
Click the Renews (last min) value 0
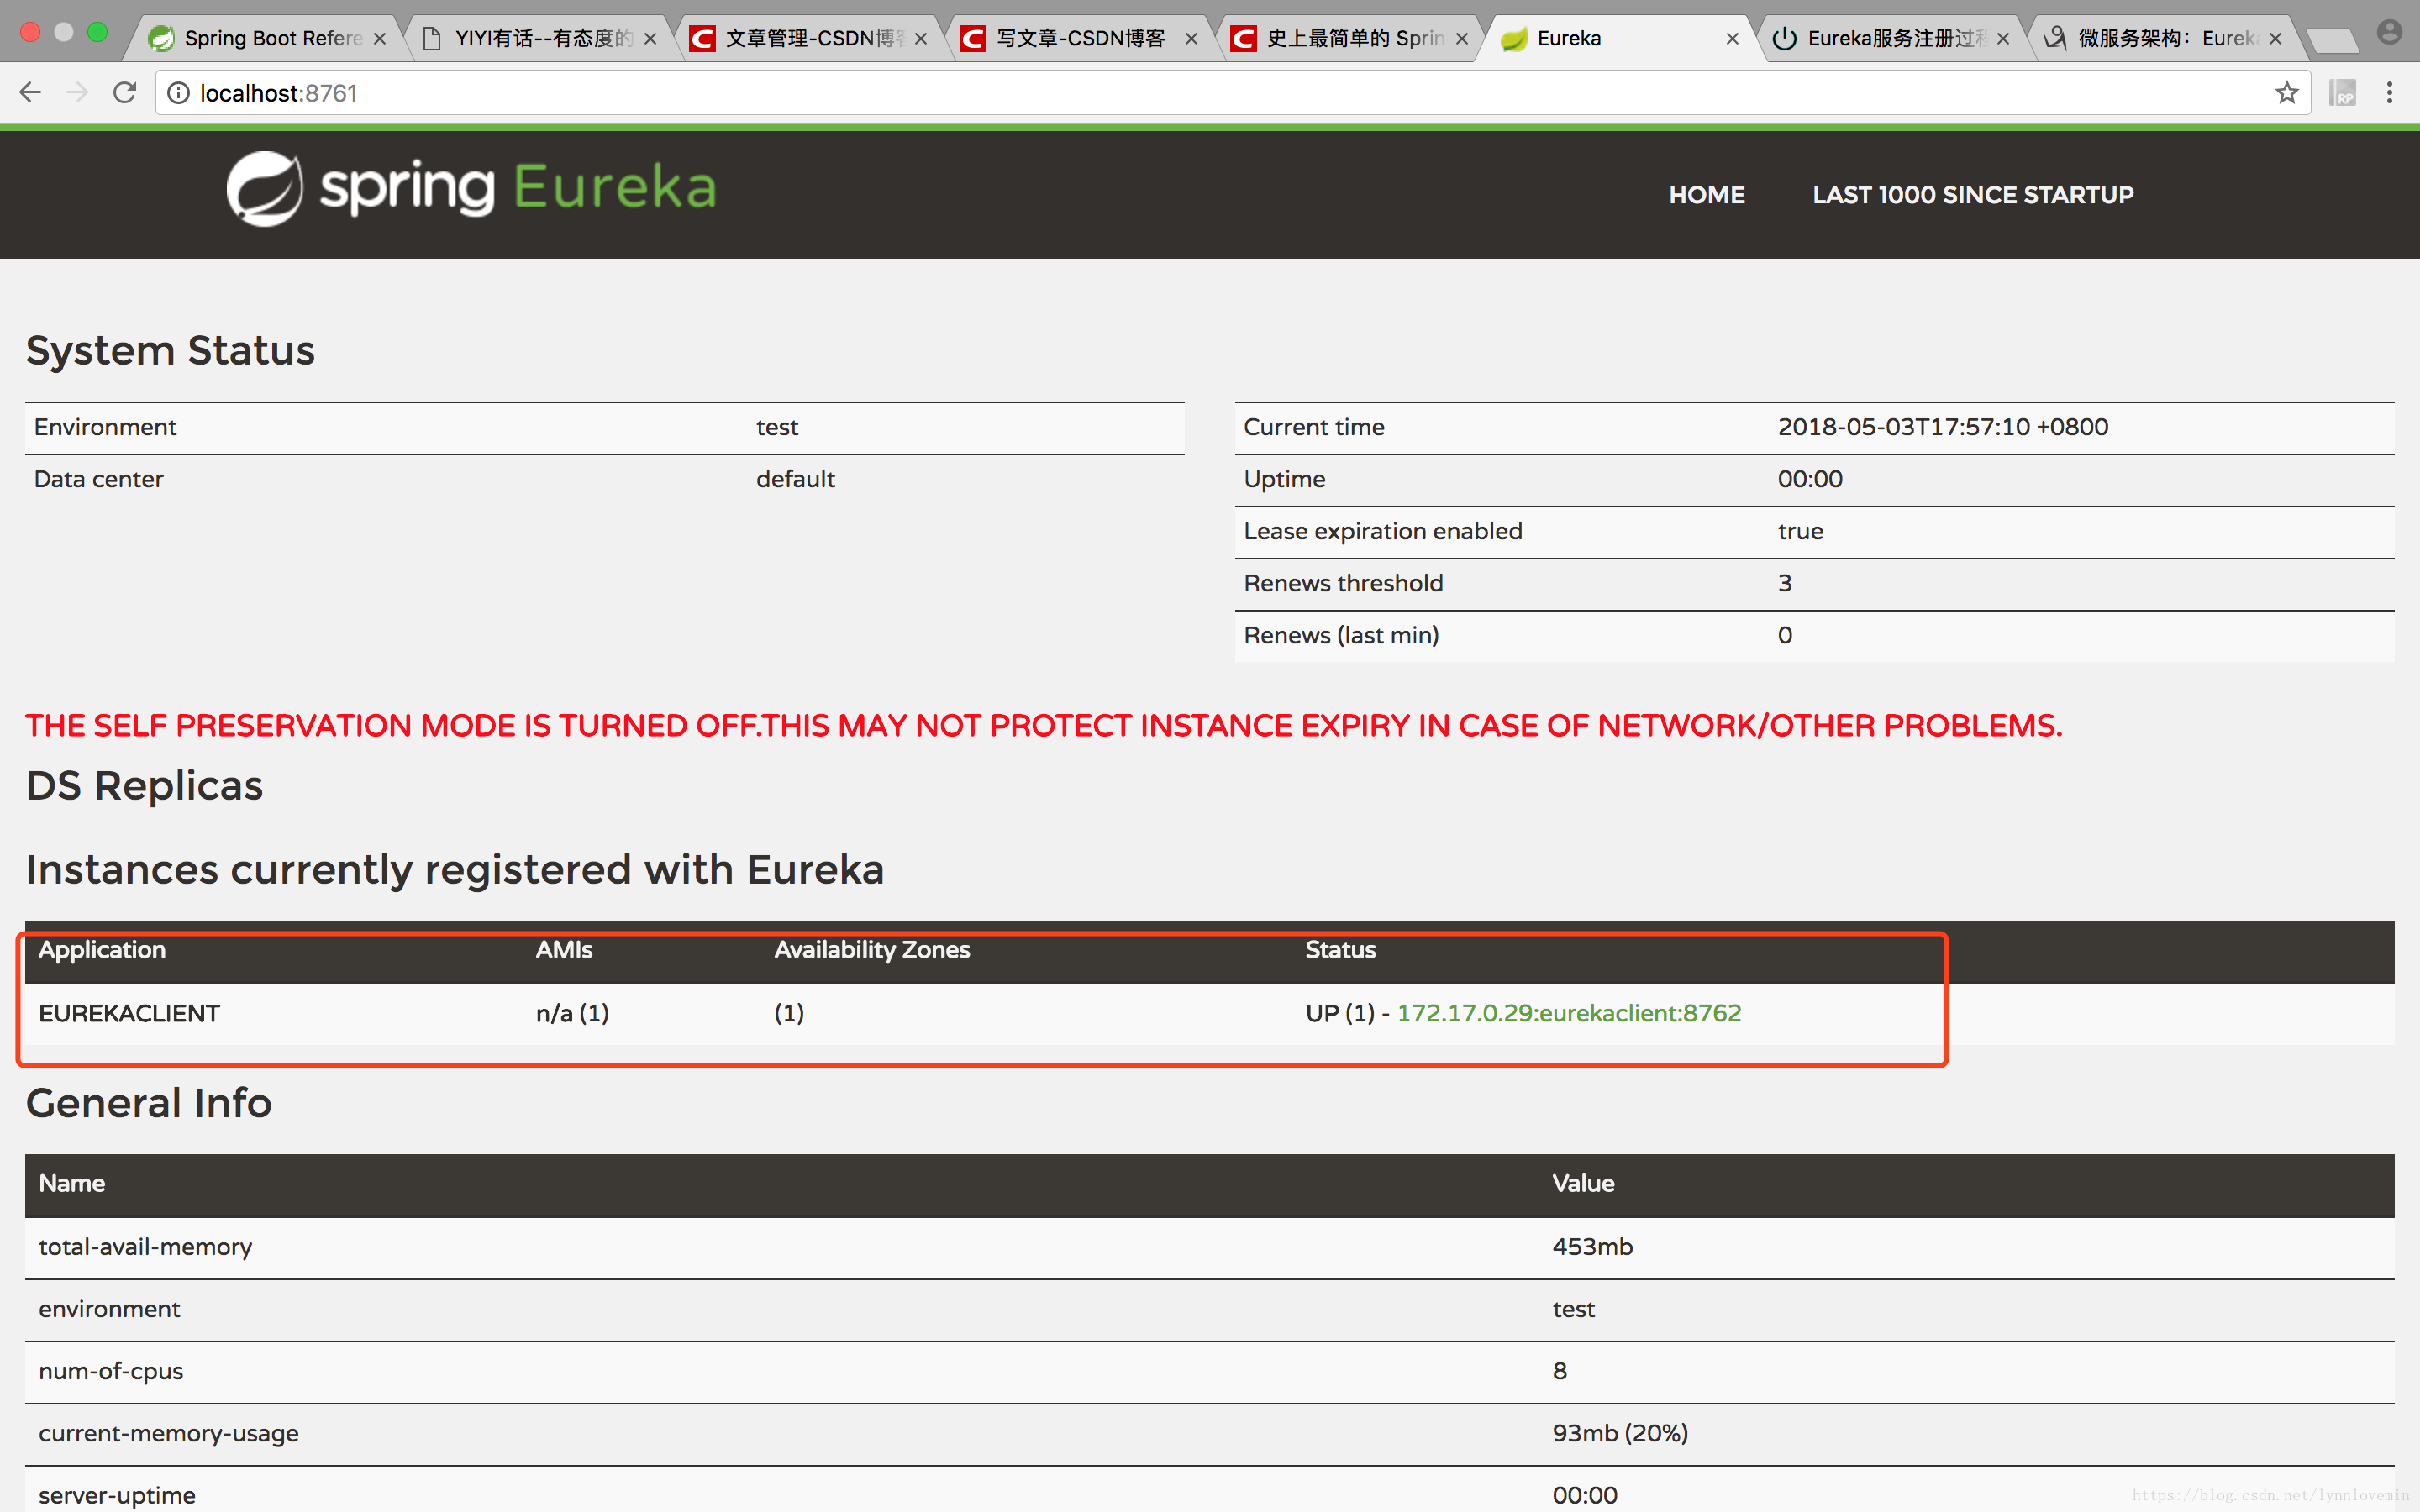1785,635
